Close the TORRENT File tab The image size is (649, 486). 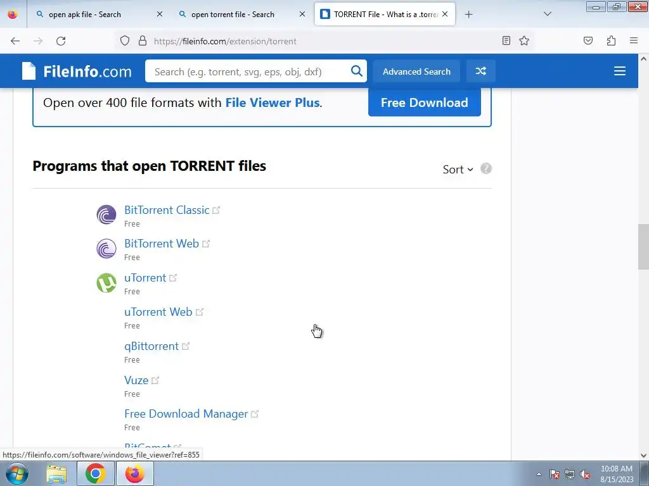[x=445, y=14]
